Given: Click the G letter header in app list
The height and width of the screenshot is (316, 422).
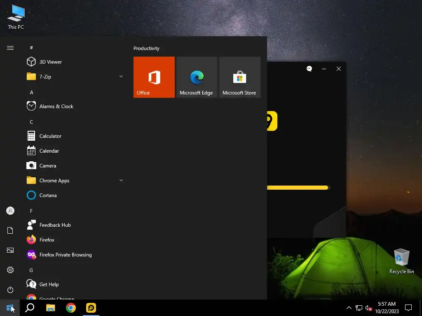Looking at the screenshot, I should point(31,270).
